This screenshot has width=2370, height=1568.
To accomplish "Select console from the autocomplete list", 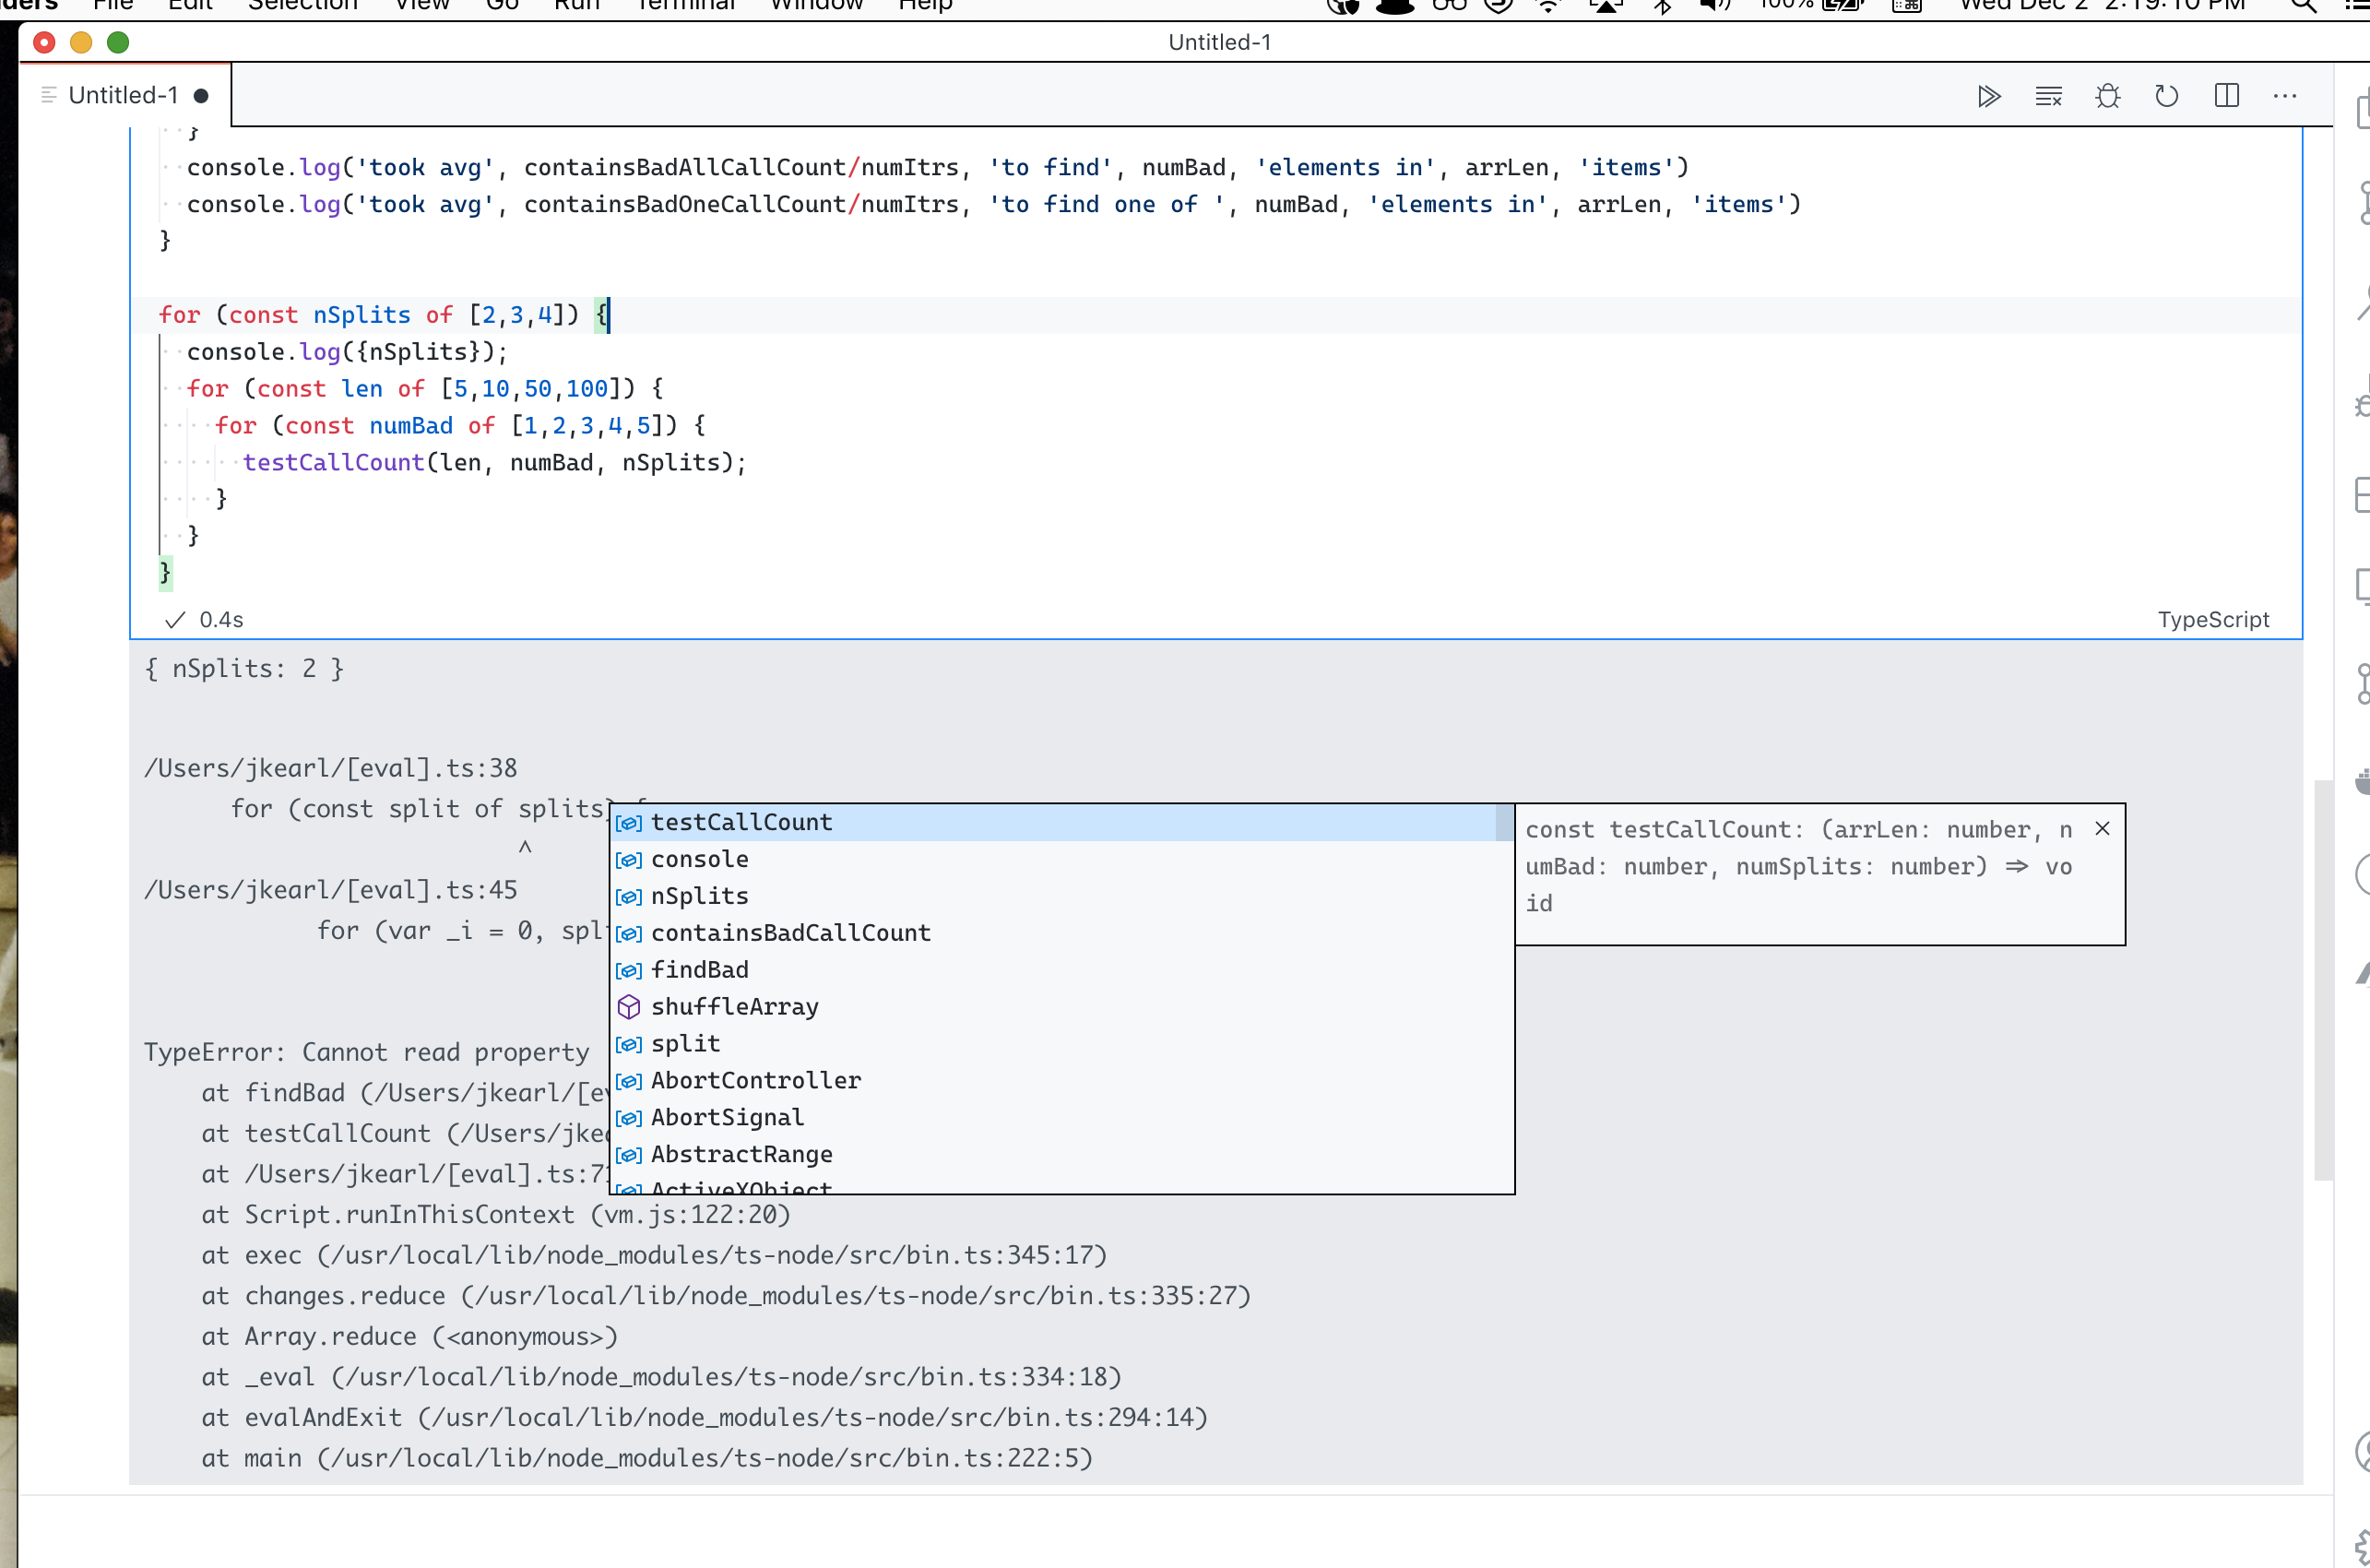I will click(x=700, y=859).
